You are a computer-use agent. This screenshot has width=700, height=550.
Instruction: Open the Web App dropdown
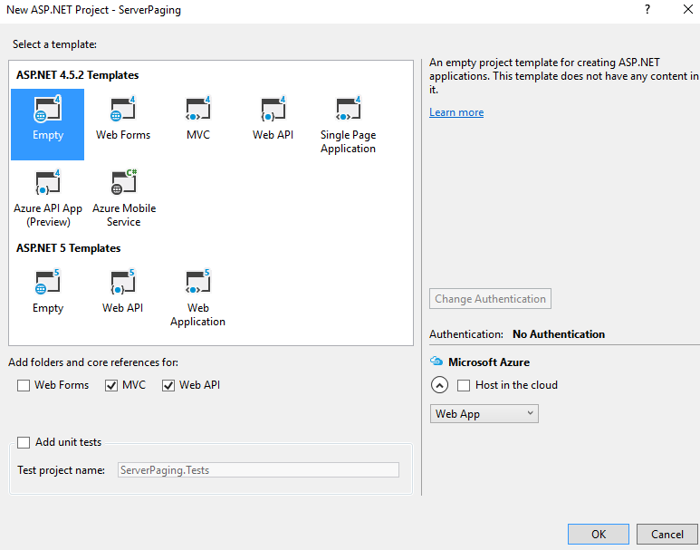[x=484, y=414]
